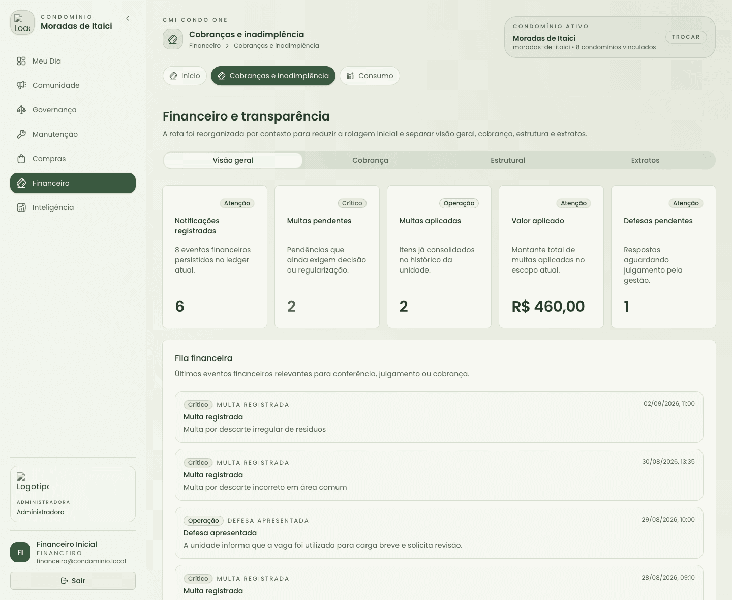The image size is (732, 600).
Task: Click the Inteligência chart icon
Action: 21,207
